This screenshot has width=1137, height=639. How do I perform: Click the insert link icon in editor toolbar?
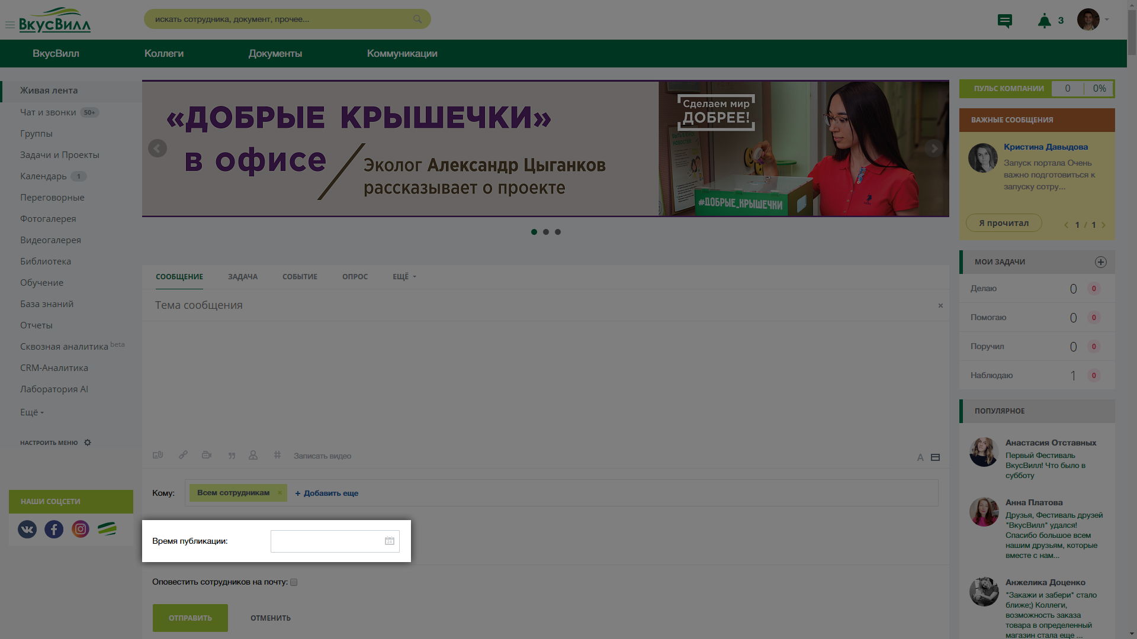pos(183,455)
